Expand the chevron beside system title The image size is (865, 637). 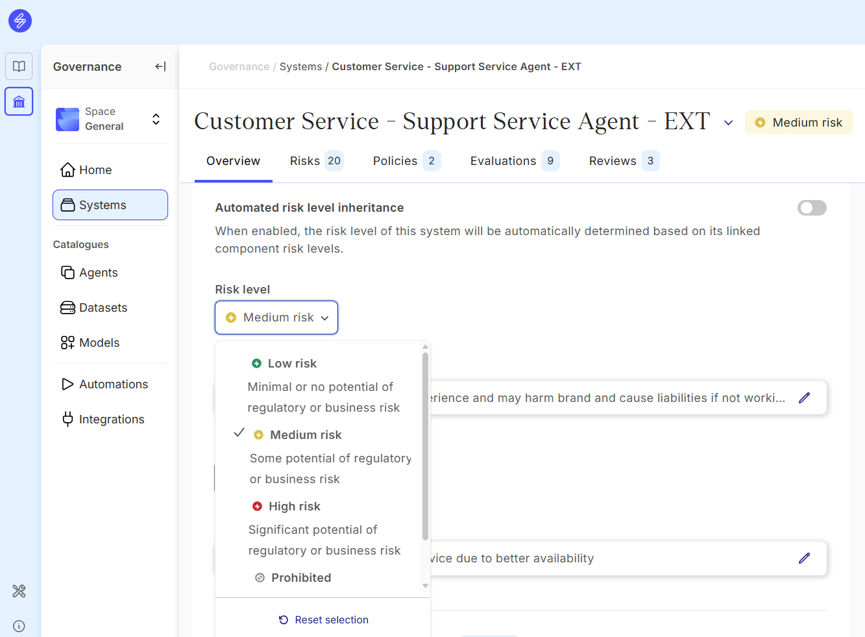click(x=728, y=123)
